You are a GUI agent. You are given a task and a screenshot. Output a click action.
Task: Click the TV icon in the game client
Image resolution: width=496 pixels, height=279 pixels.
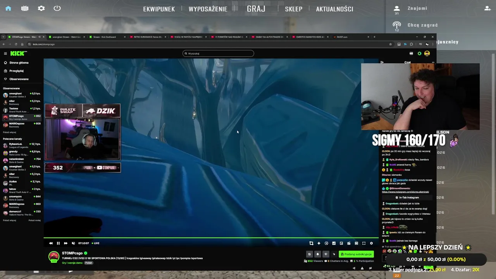(25, 8)
